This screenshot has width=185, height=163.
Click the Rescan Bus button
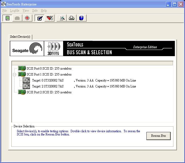[x=159, y=136]
